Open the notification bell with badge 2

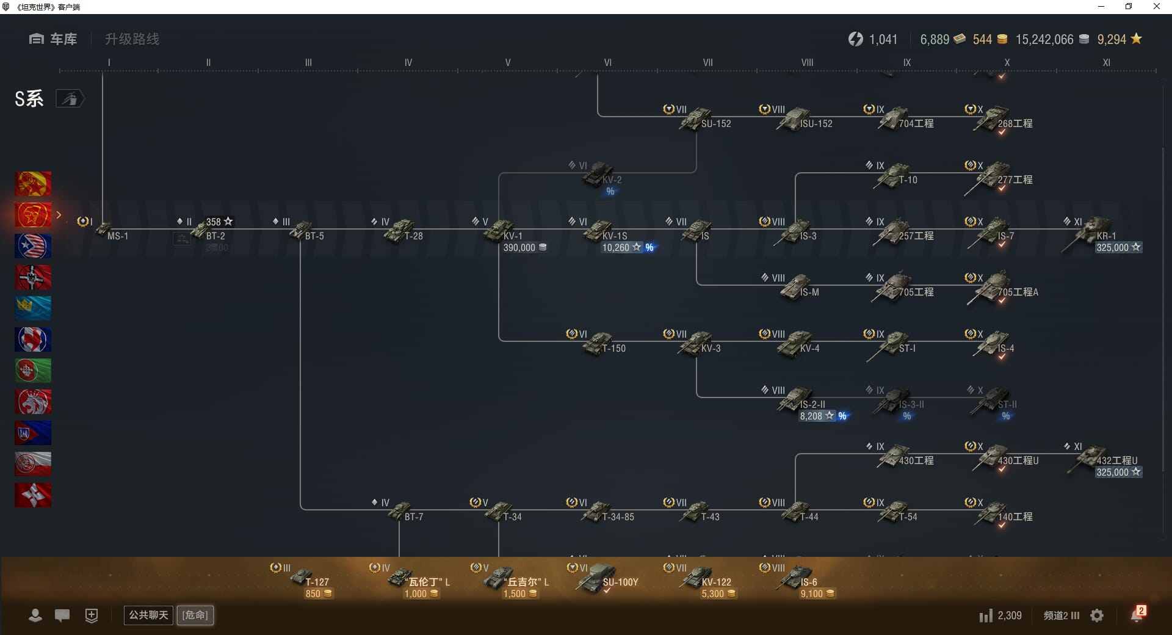click(x=1137, y=615)
